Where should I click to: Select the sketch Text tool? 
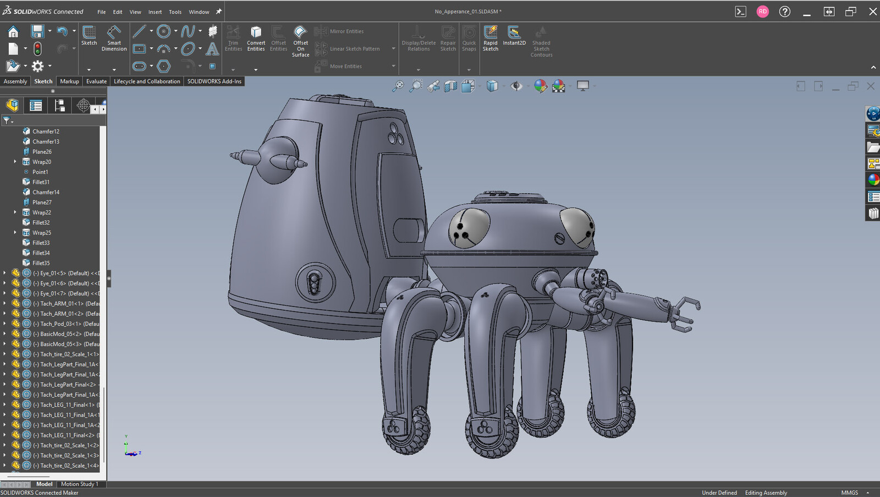point(212,49)
